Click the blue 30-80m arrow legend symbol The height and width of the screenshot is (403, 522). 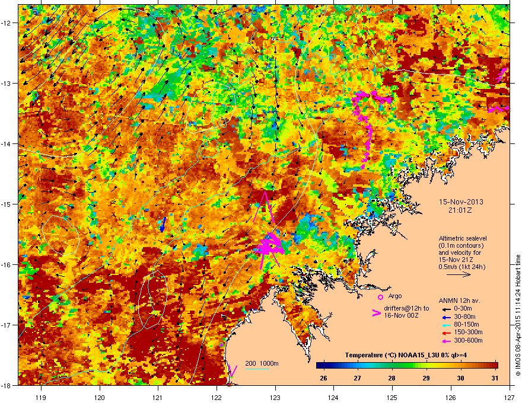(x=447, y=317)
